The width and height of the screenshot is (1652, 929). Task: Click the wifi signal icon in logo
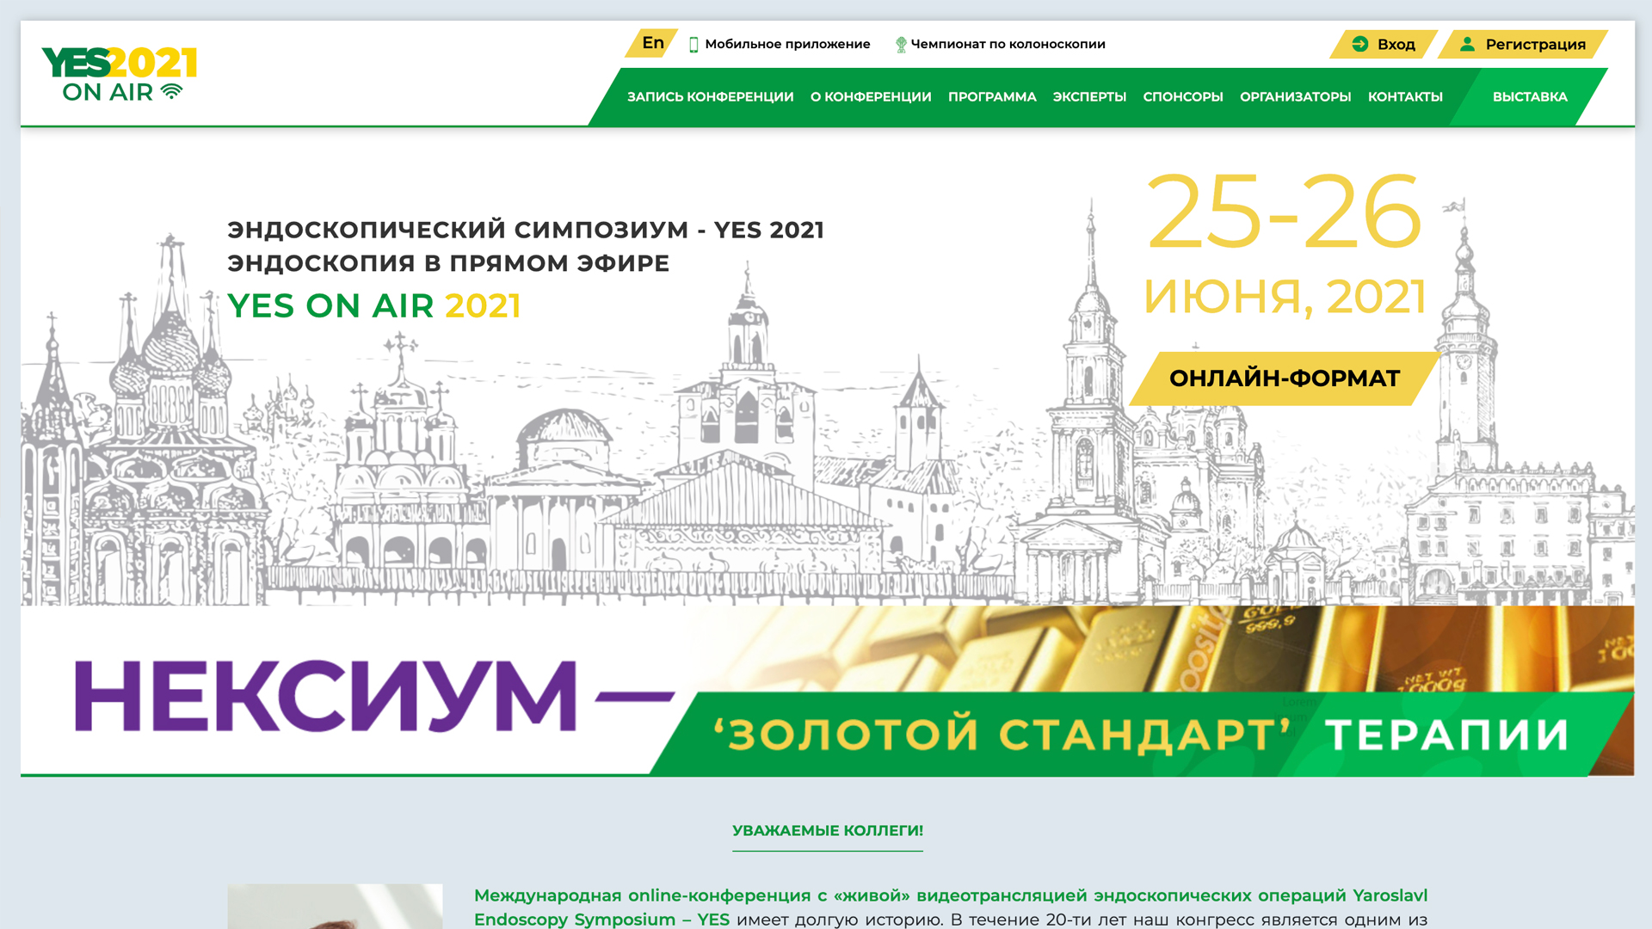pyautogui.click(x=172, y=91)
